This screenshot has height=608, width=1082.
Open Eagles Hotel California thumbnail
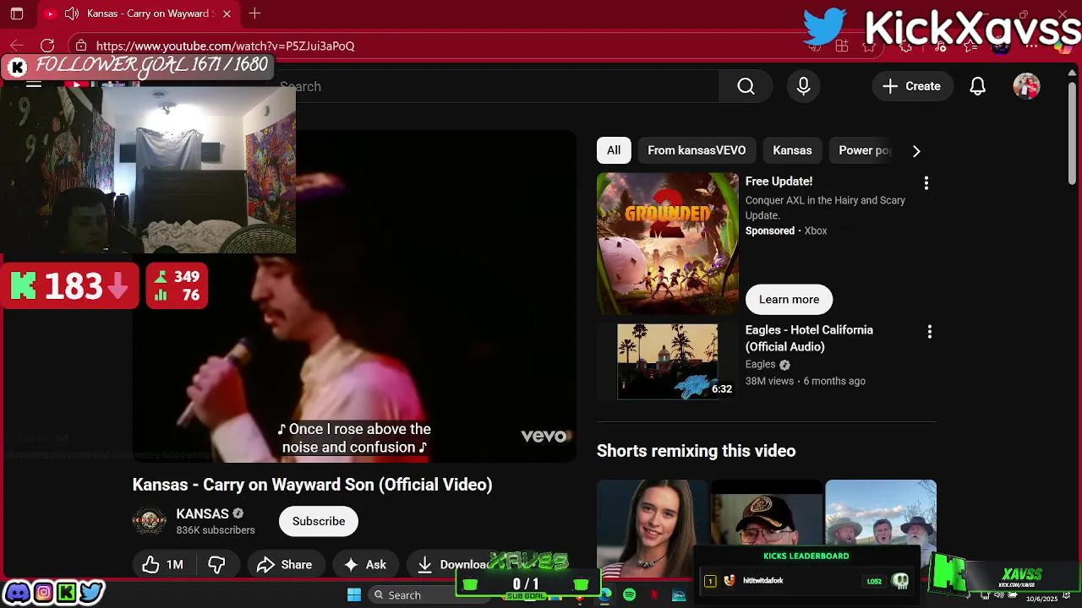click(x=667, y=361)
